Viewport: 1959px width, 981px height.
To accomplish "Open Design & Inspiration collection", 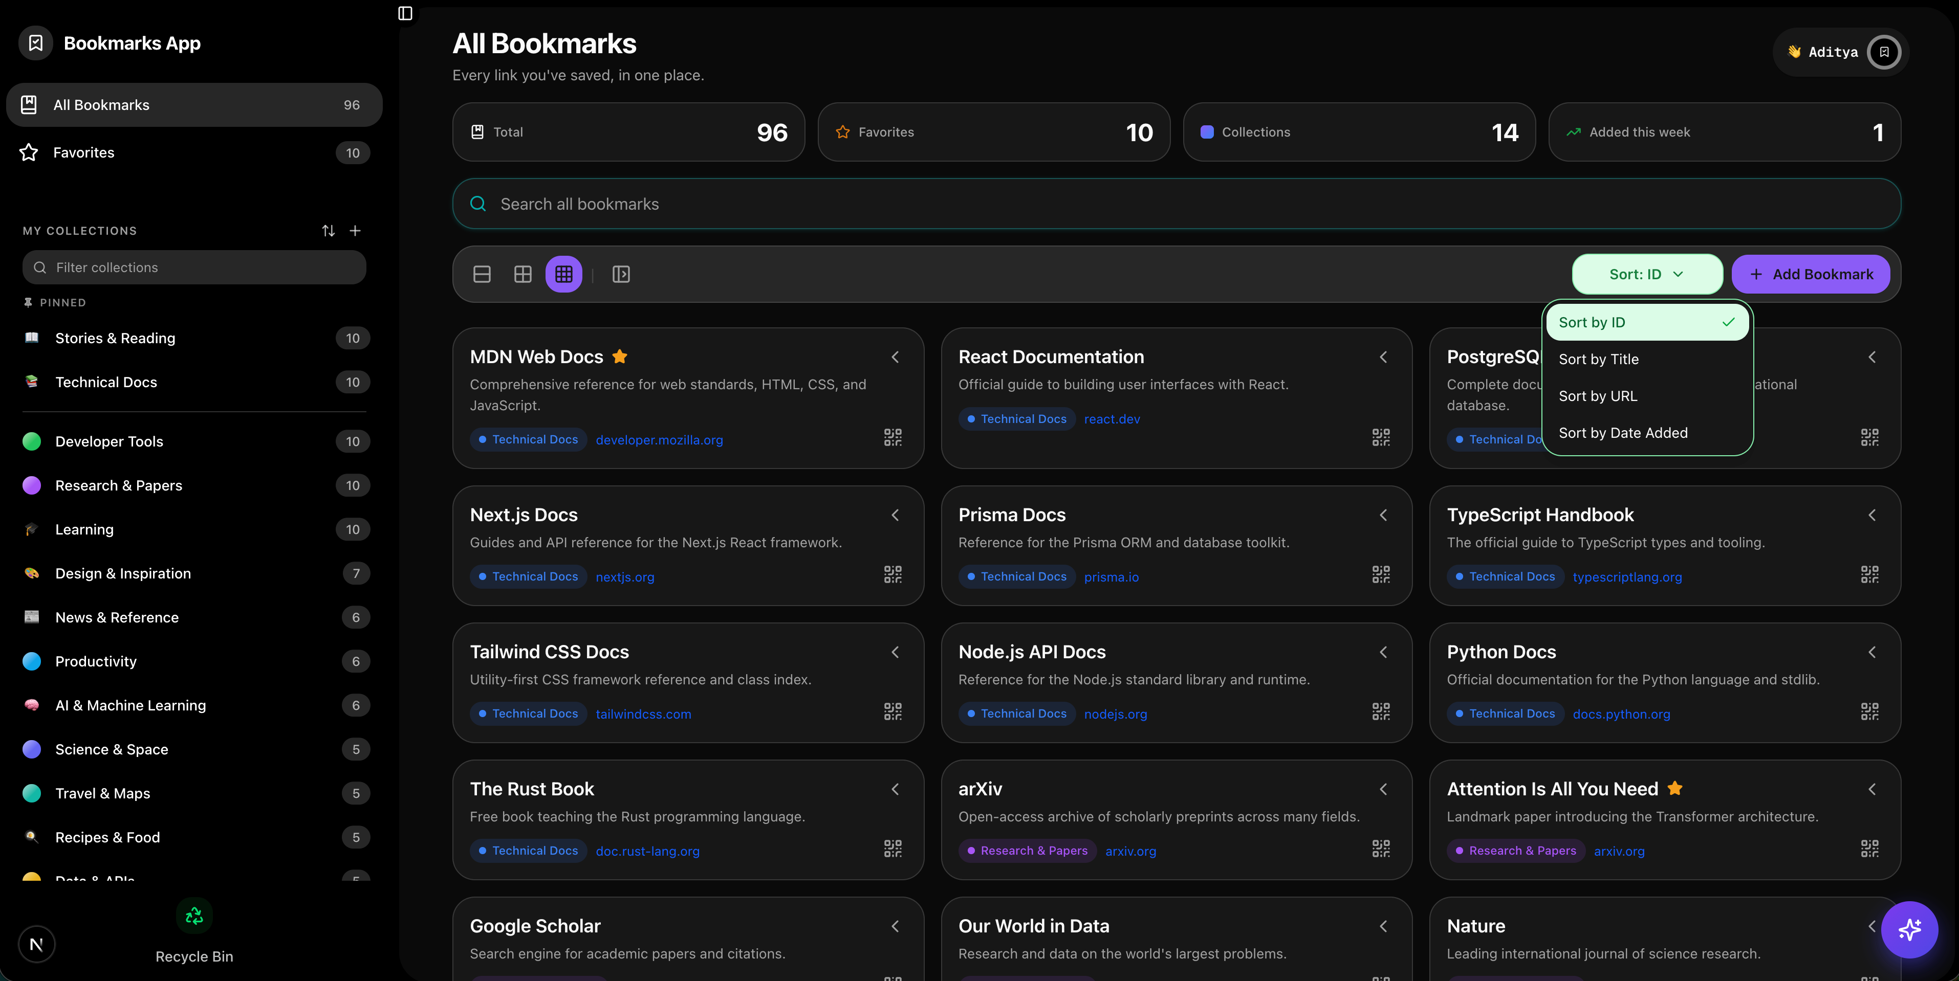I will 194,574.
